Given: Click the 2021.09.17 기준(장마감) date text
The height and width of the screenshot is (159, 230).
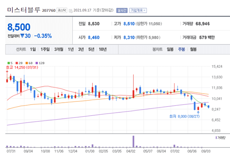Looking at the screenshot, I should point(94,10).
